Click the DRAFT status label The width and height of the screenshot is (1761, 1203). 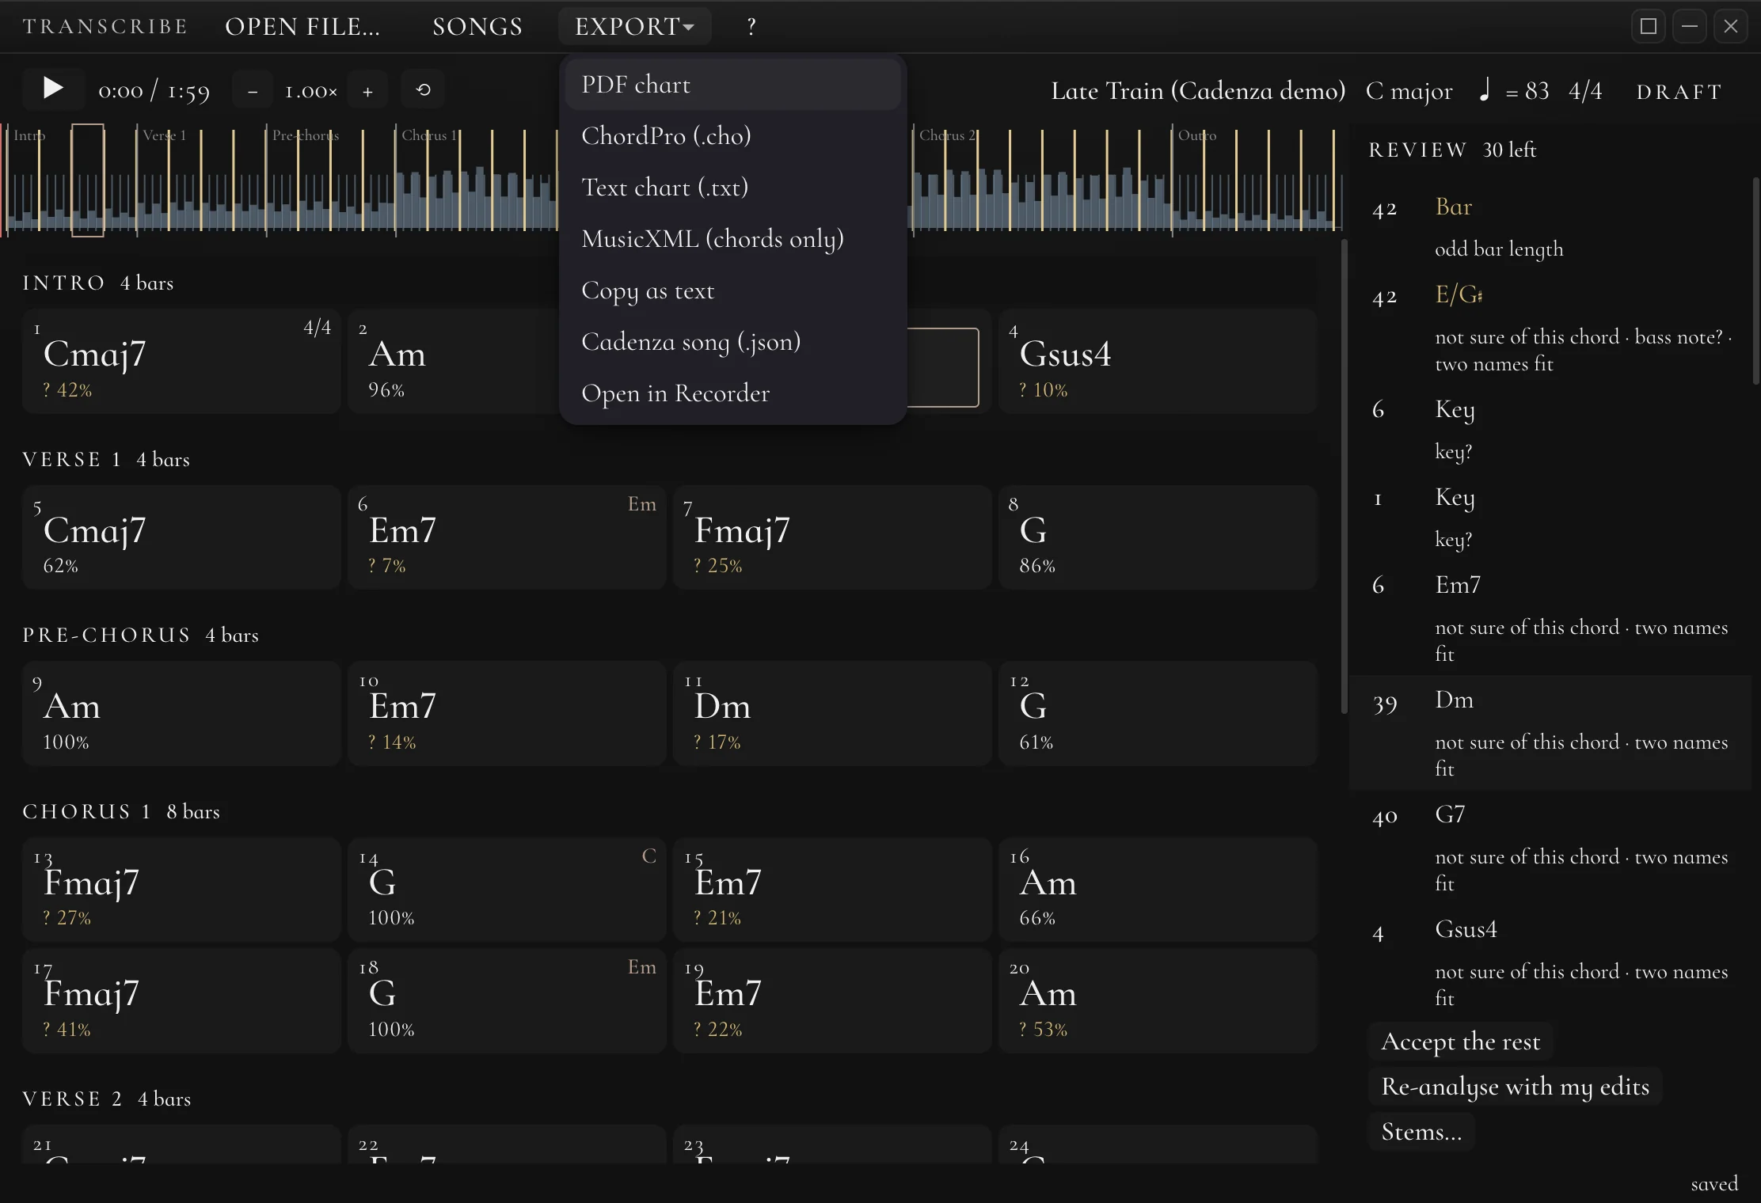tap(1679, 92)
